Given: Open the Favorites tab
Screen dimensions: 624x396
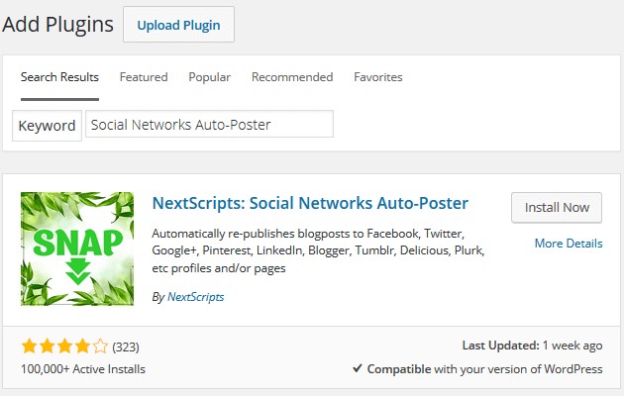Looking at the screenshot, I should pos(378,77).
